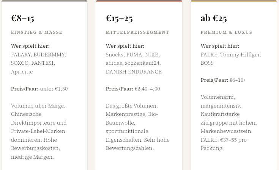Click the Snocks, PUMA, NIKE brand line
The width and height of the screenshot is (279, 170).
click(x=133, y=55)
